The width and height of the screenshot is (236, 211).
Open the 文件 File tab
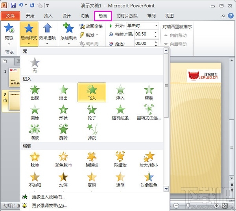10,16
